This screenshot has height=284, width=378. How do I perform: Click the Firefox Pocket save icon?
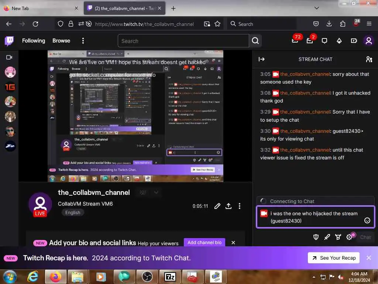tap(316, 24)
